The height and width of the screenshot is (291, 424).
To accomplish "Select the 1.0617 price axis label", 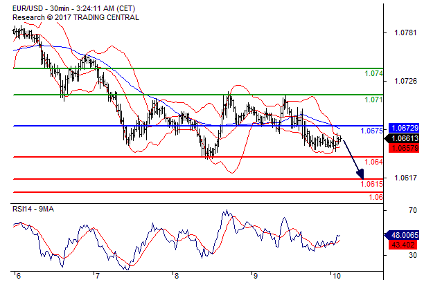I will (x=405, y=178).
